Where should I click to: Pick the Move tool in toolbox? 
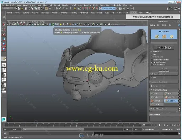point(4,39)
